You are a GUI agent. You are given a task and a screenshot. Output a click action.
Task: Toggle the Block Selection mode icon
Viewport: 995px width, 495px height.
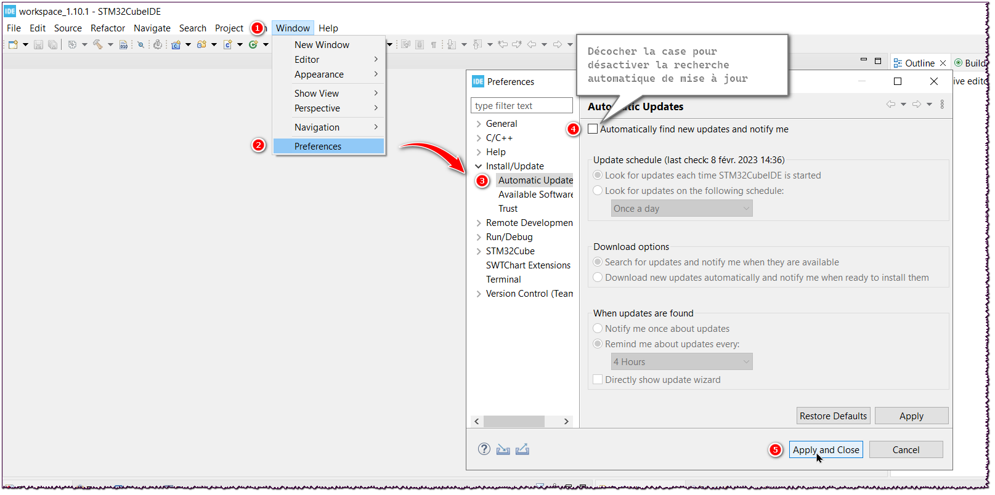pos(420,44)
